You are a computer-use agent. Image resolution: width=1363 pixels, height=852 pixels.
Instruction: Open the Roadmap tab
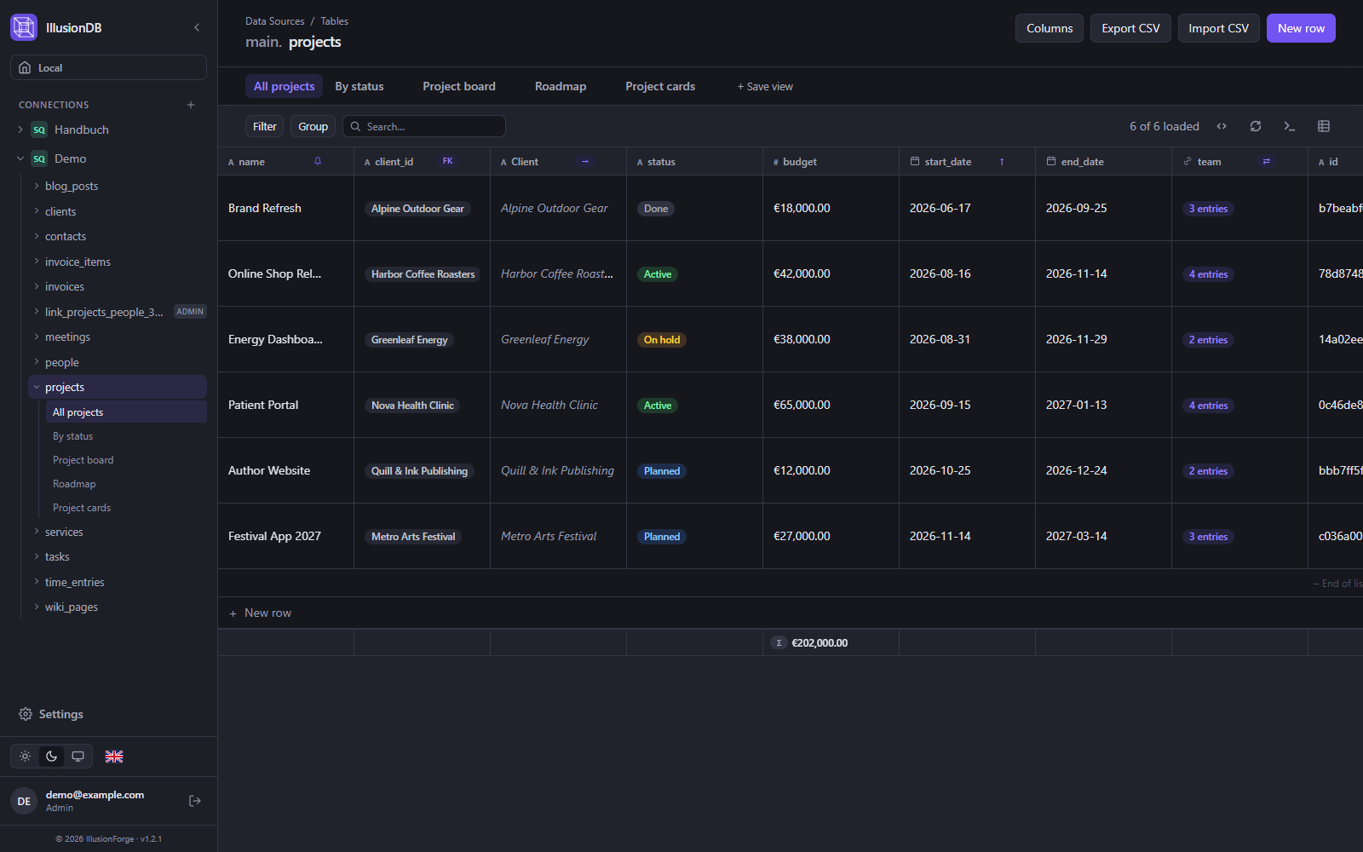(561, 86)
